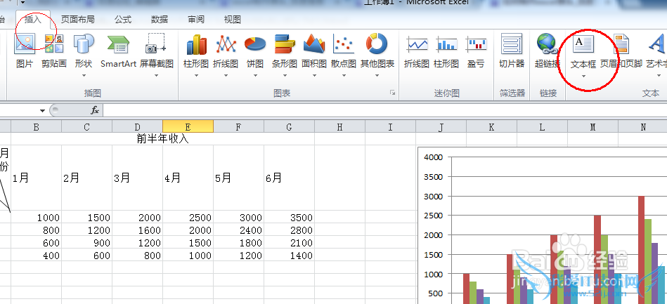This screenshot has width=667, height=304.
Task: Add a 折线图 sparkline in 迷你图 group
Action: tap(417, 49)
